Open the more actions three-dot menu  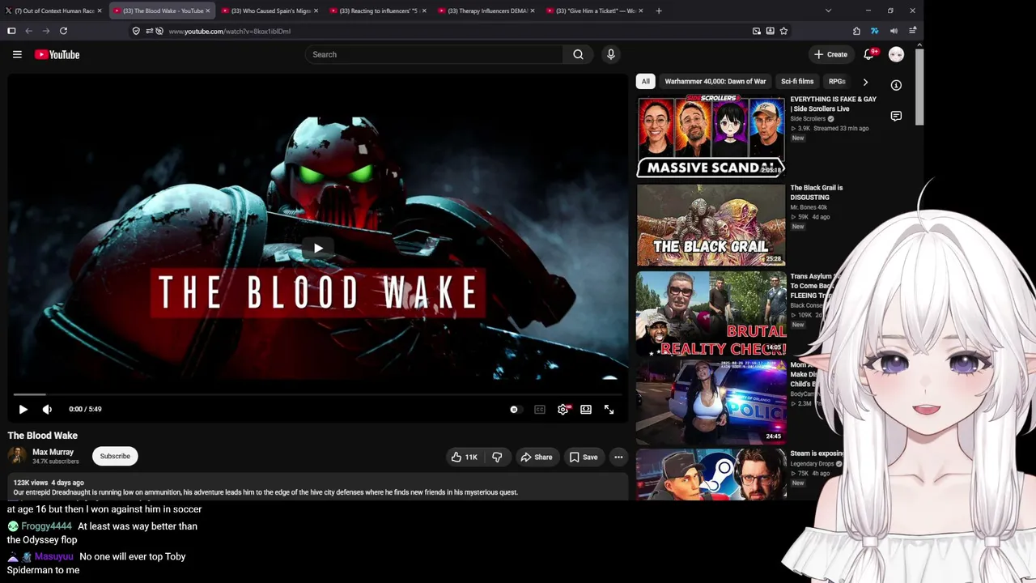618,457
